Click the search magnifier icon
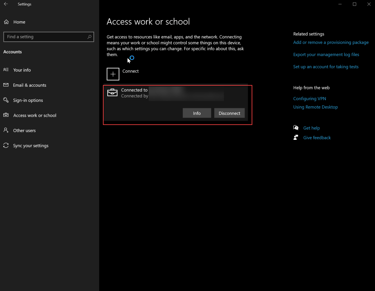This screenshot has height=291, width=375. point(89,37)
